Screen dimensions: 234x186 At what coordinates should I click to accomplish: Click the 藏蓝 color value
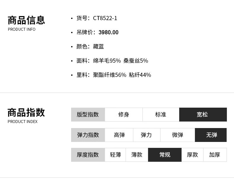tap(98, 46)
